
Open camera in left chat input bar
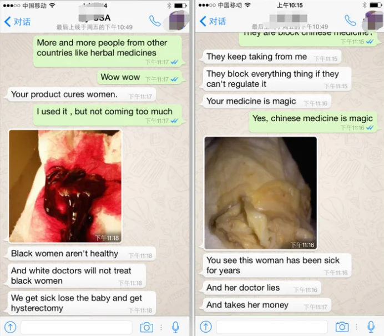click(146, 327)
